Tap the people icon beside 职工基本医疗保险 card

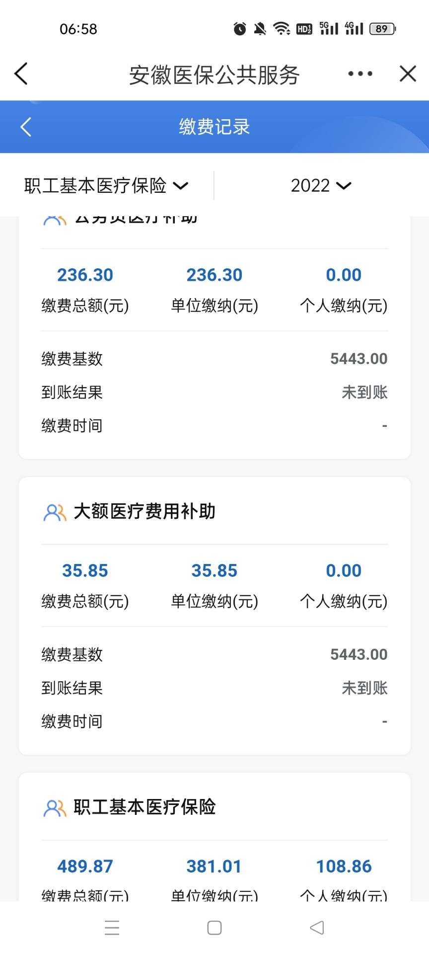coord(55,808)
